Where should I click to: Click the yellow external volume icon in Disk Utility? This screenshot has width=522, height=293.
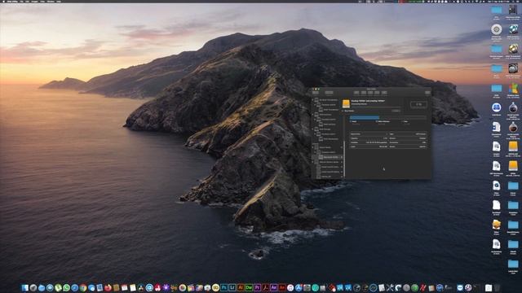[x=346, y=103]
